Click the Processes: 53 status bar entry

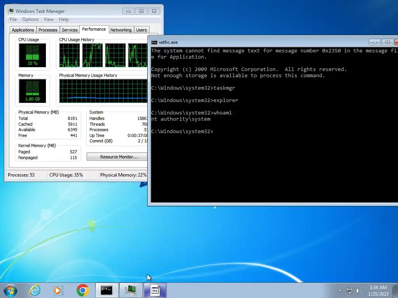pyautogui.click(x=21, y=175)
